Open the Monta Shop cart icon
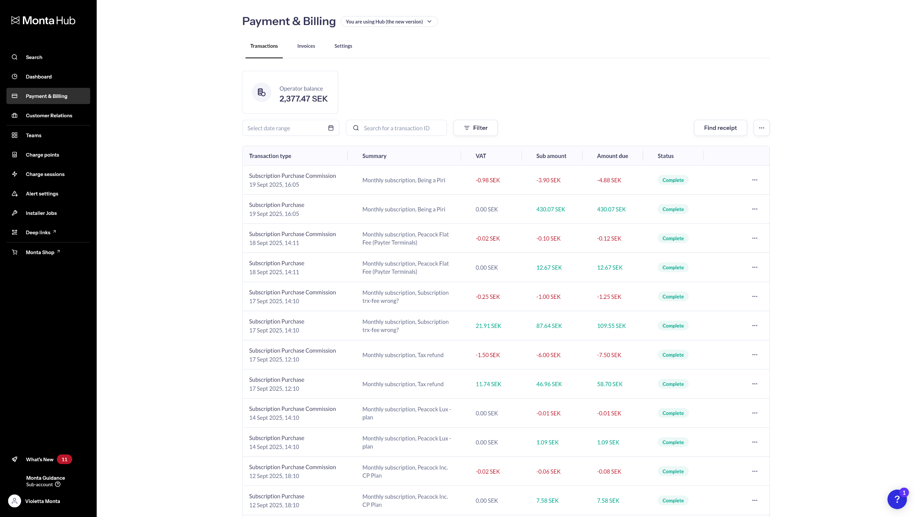This screenshot has height=517, width=915. pyautogui.click(x=15, y=252)
